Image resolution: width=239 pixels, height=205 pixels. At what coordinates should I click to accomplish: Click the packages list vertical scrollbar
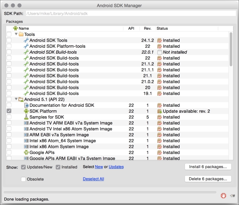point(231,49)
